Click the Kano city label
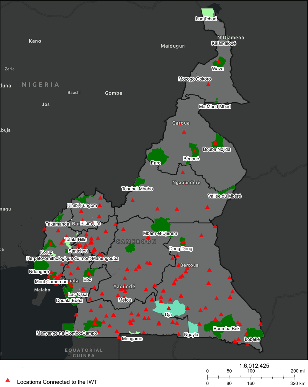 (35, 41)
